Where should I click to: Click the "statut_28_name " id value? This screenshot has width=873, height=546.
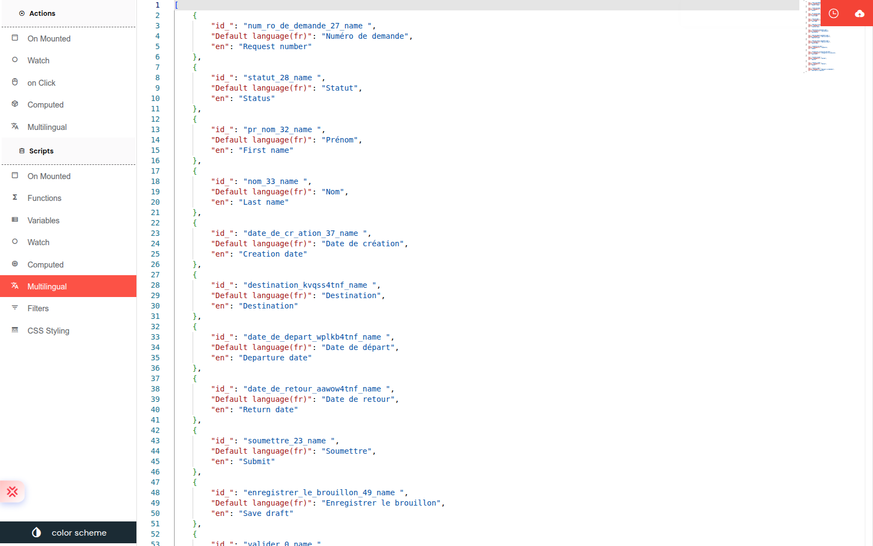click(284, 78)
